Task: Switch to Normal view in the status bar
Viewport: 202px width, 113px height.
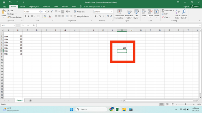Action: pyautogui.click(x=161, y=104)
